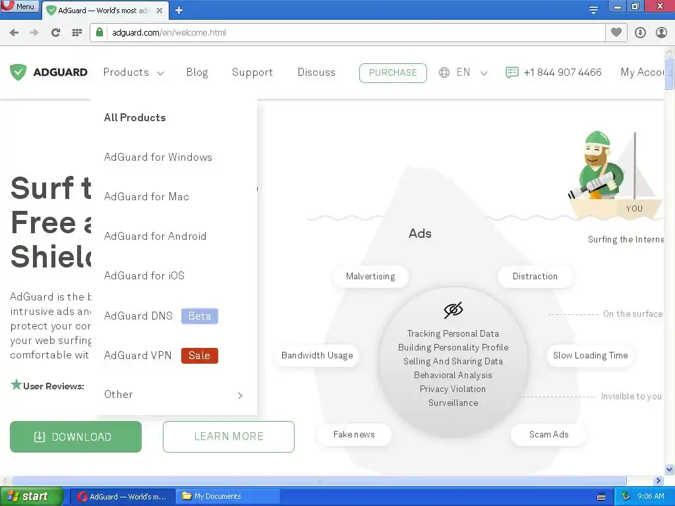675x506 pixels.
Task: Select All Products in the menu
Action: coord(134,117)
